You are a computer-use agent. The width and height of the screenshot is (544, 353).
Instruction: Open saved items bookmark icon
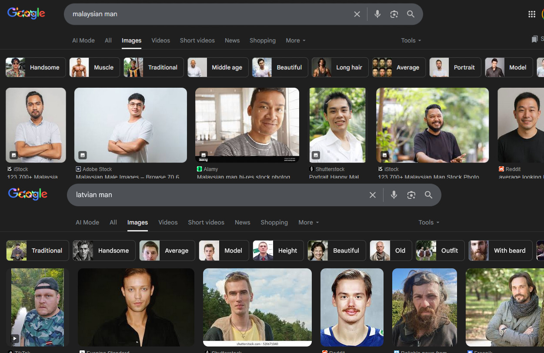534,40
